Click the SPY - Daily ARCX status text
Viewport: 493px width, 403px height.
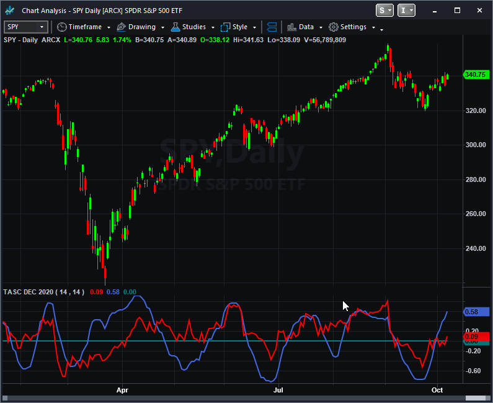[x=32, y=40]
